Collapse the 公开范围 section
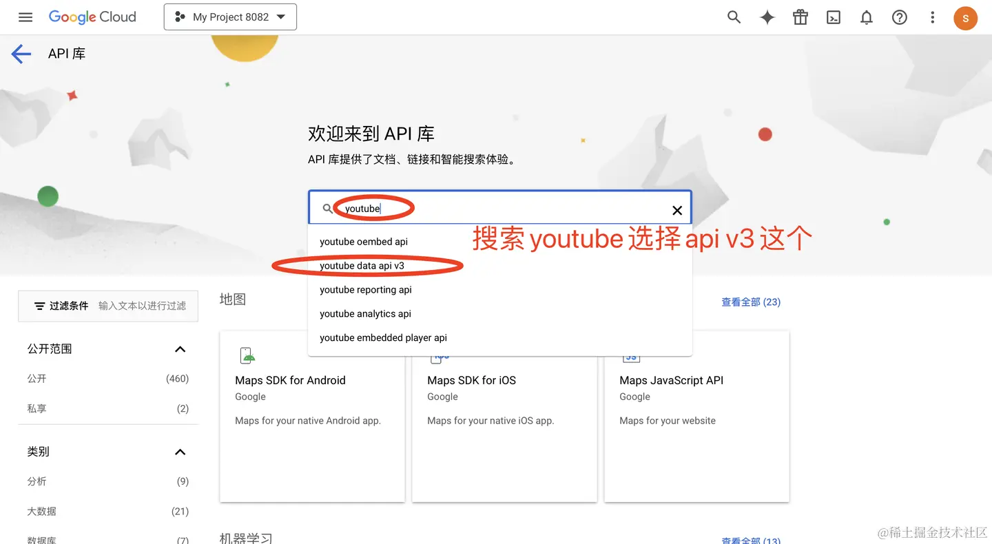Screen dimensions: 992x544 pos(180,349)
